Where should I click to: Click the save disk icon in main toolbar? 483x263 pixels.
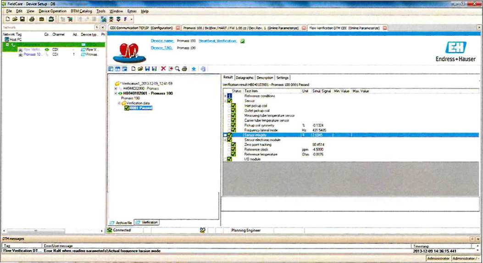22,19
